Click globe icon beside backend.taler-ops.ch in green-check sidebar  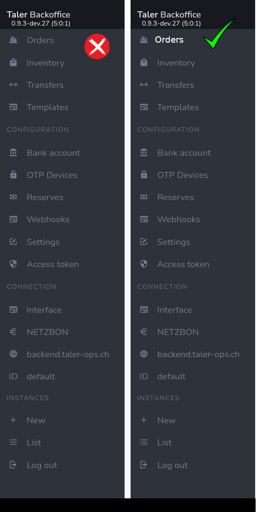pyautogui.click(x=144, y=354)
